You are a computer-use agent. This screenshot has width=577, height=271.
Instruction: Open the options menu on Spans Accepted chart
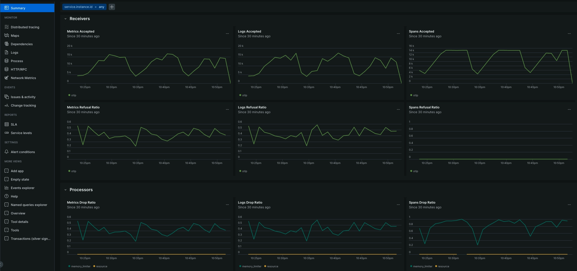569,34
